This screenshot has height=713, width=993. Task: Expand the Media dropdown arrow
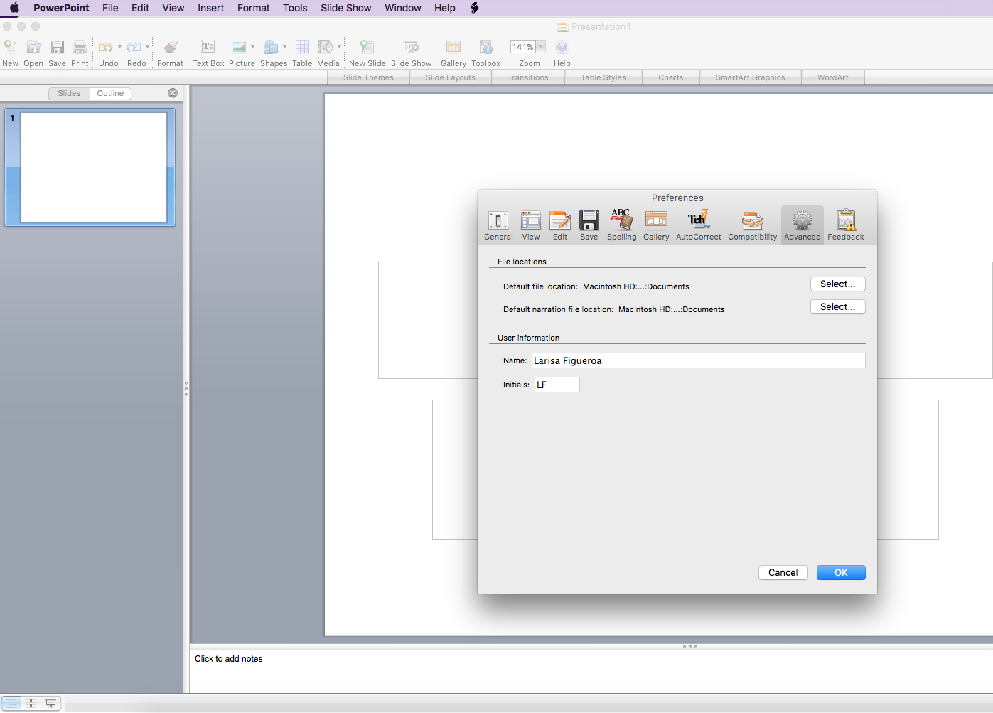[340, 47]
